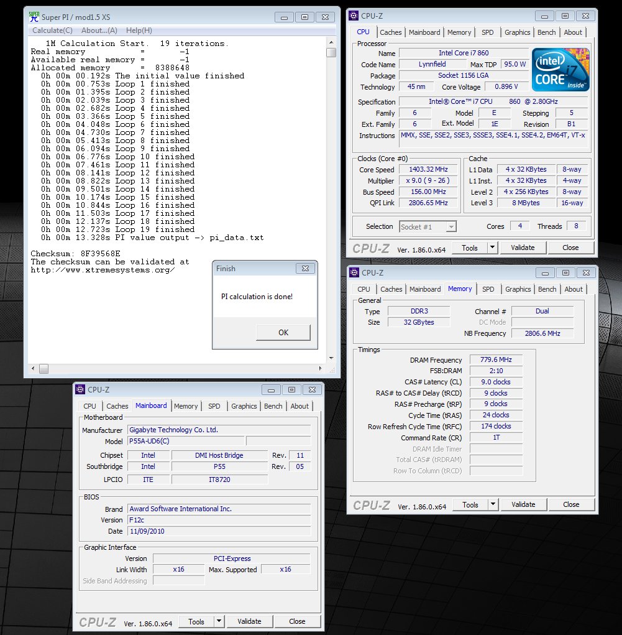
Task: Click the CPU-Z chip icon in the CPU window title bar
Action: click(354, 16)
